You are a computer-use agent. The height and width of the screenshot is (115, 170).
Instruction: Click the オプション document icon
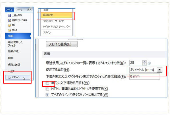tap(9, 77)
